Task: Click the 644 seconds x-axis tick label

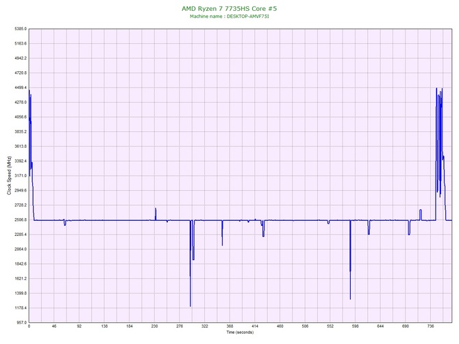Action: point(380,326)
